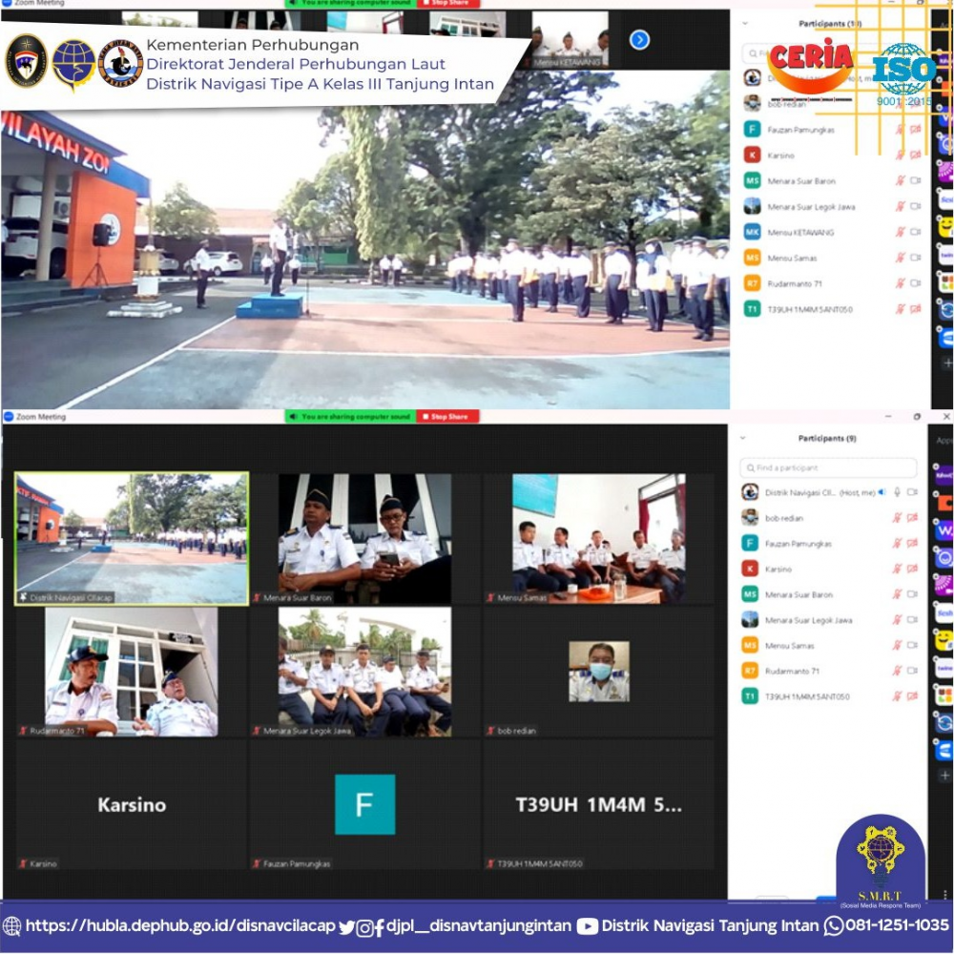Click Menara Suar Baron's camera icon in the bottom list
This screenshot has width=954, height=954.
click(912, 594)
